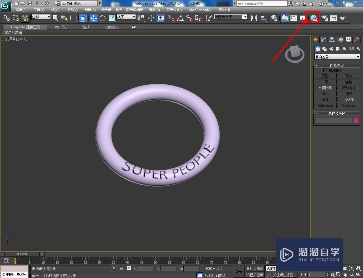The image size is (363, 278).
Task: Switch to the 自由形式 ribbon tab
Action: pyautogui.click(x=62, y=27)
